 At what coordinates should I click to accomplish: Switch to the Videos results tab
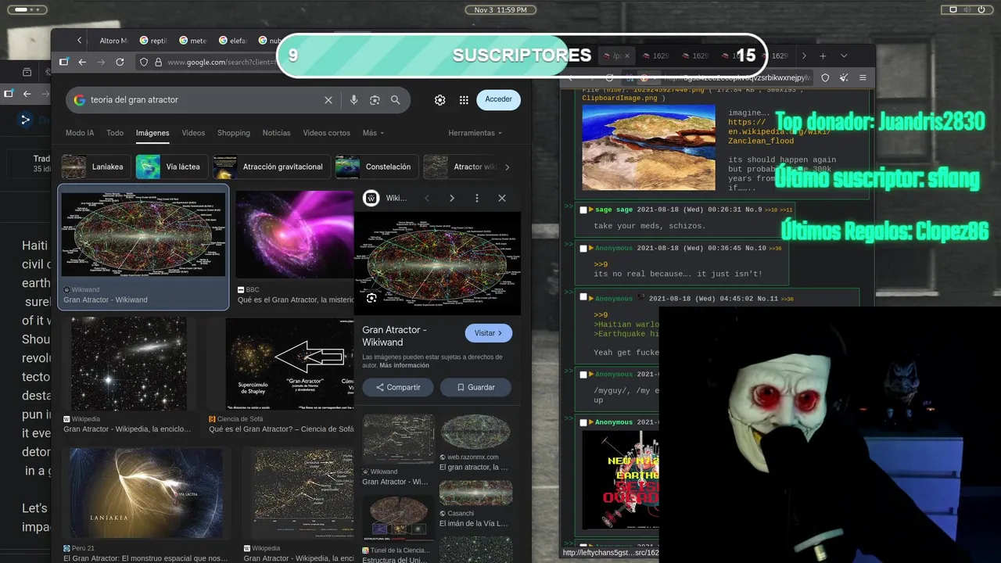pos(193,133)
